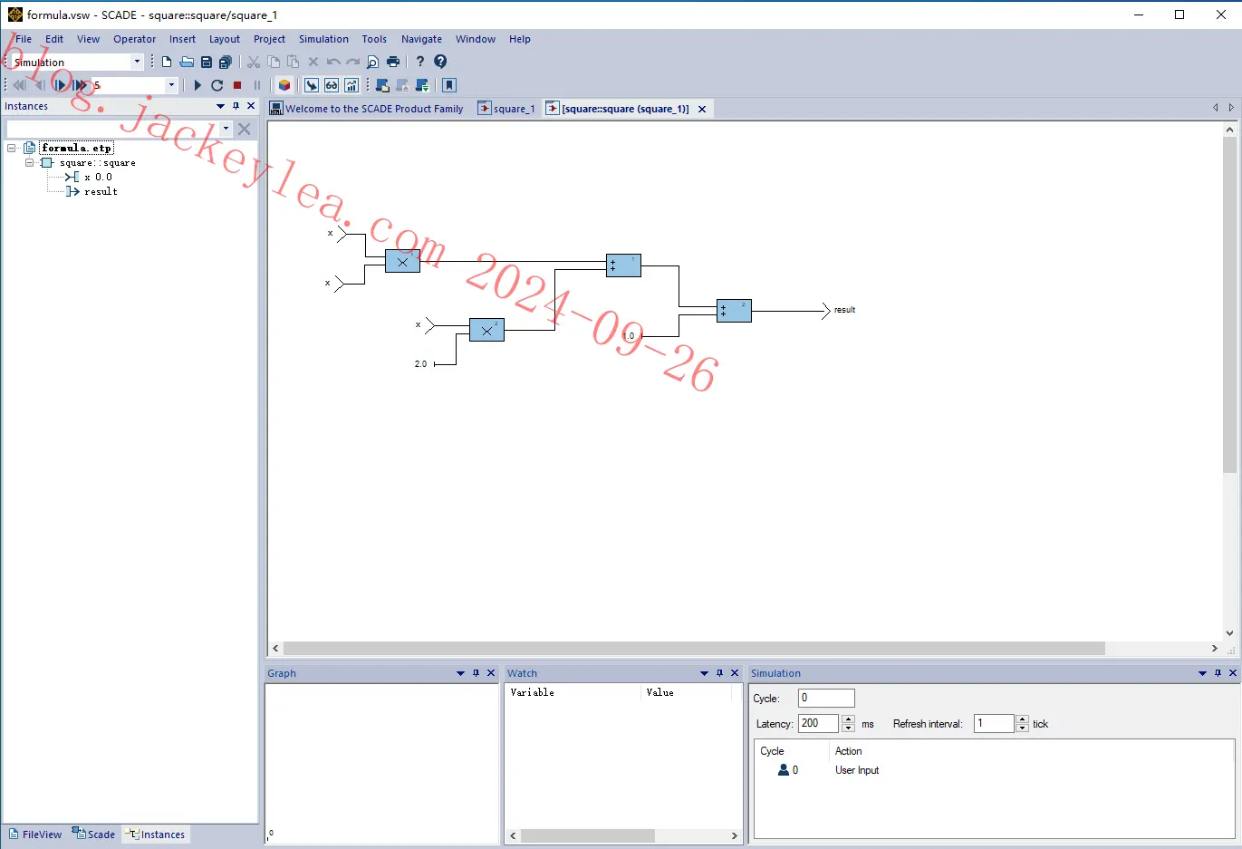Toggle the Graph chart icon in toolbar
The image size is (1242, 849).
[x=351, y=85]
